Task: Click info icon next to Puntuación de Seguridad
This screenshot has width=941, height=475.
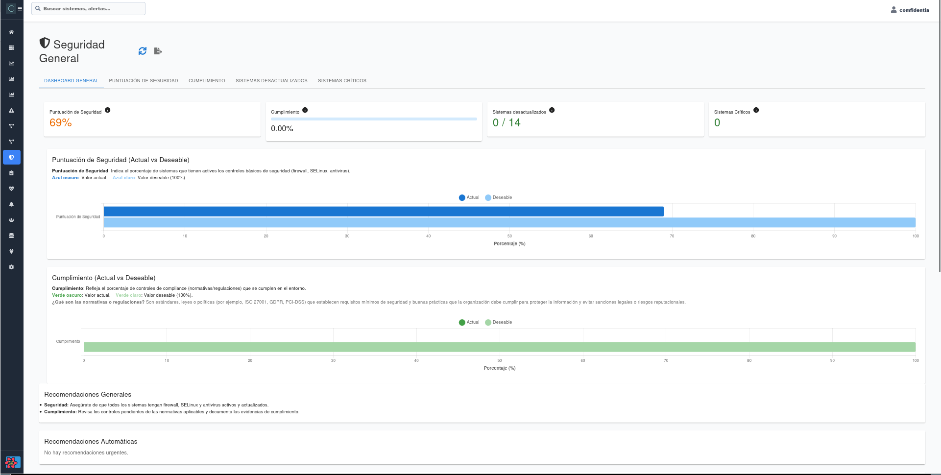Action: click(108, 110)
